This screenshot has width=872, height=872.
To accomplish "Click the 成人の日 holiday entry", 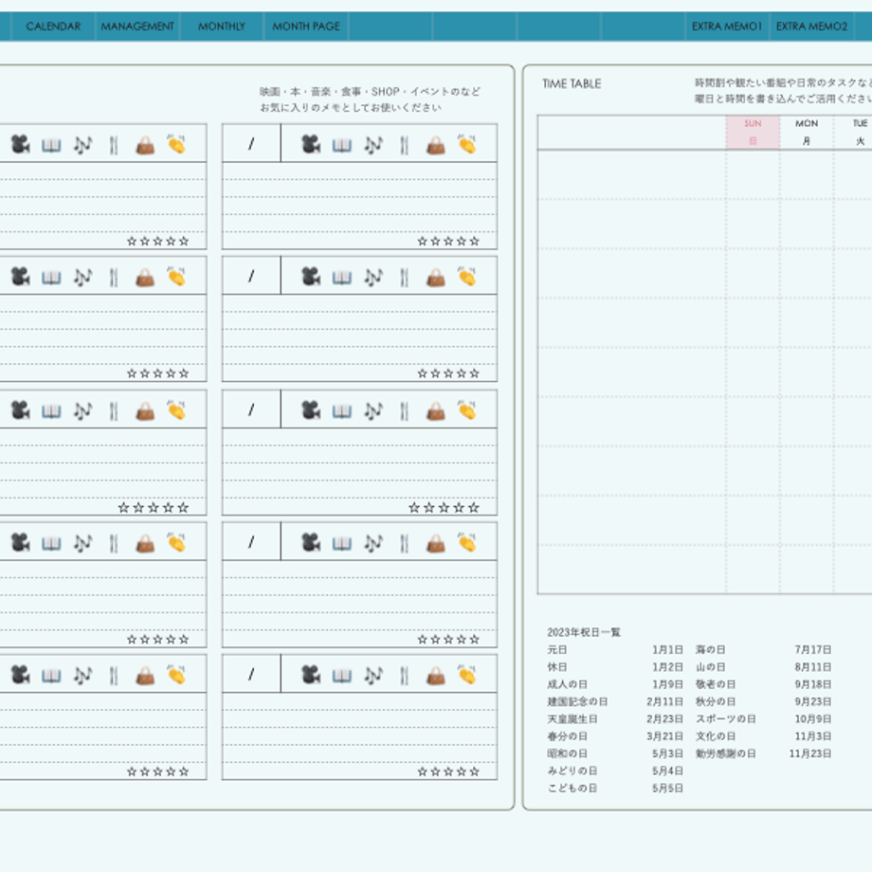I will [567, 684].
